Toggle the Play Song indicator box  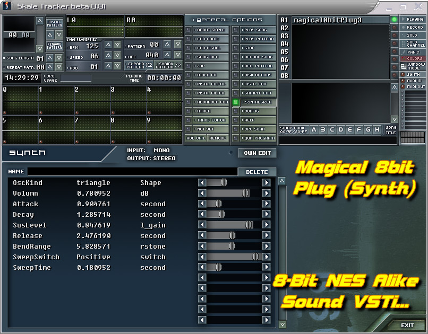[x=236, y=30]
